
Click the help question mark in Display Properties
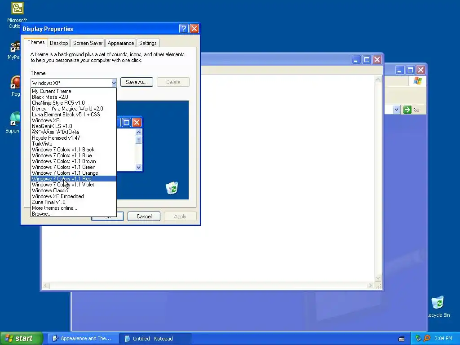coord(184,28)
